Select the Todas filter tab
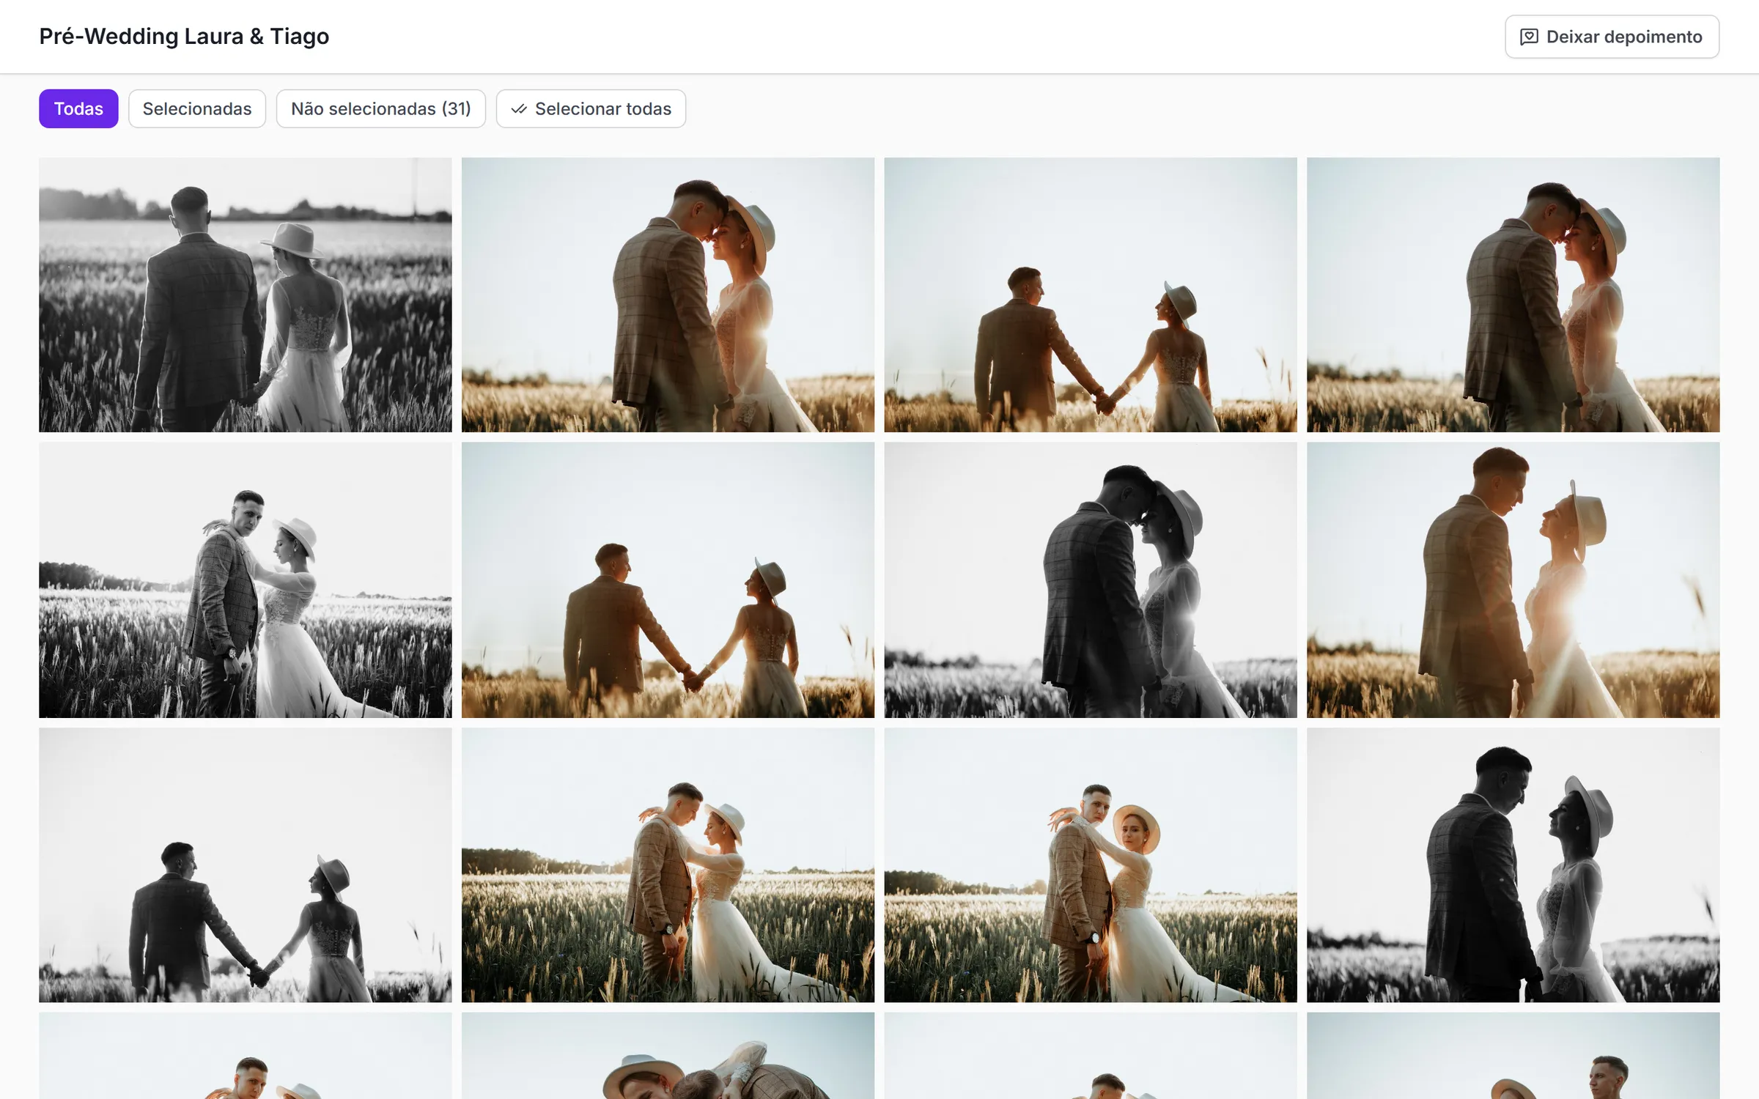 click(x=78, y=108)
